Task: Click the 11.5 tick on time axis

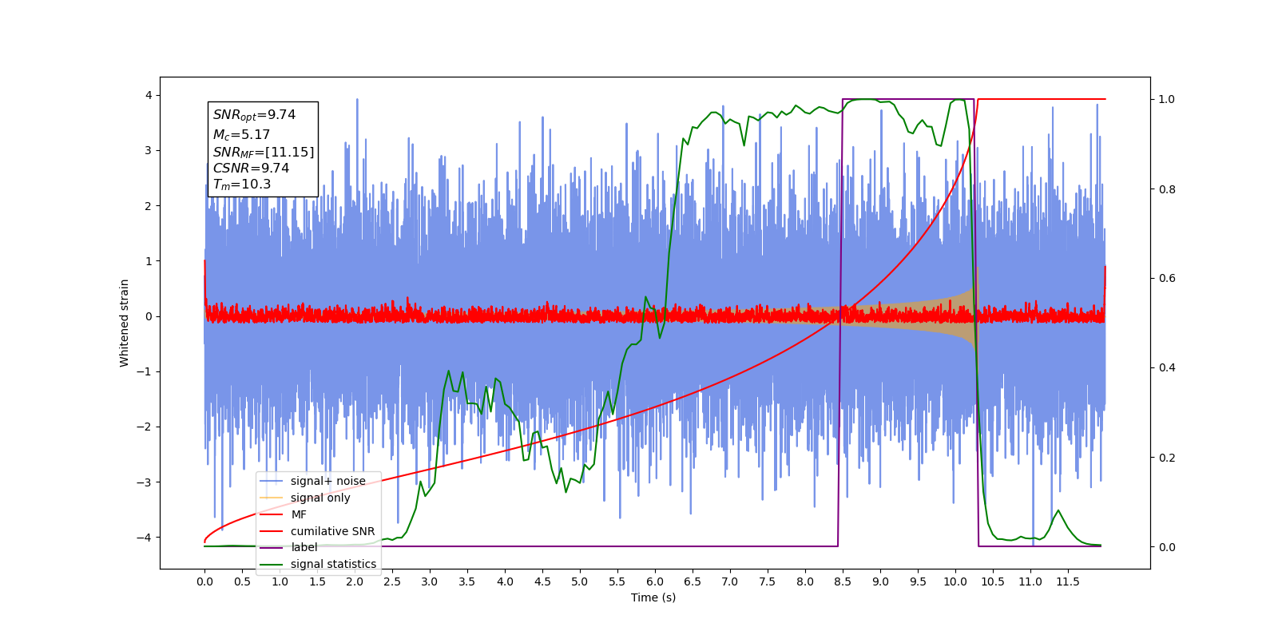Action: point(1068,581)
